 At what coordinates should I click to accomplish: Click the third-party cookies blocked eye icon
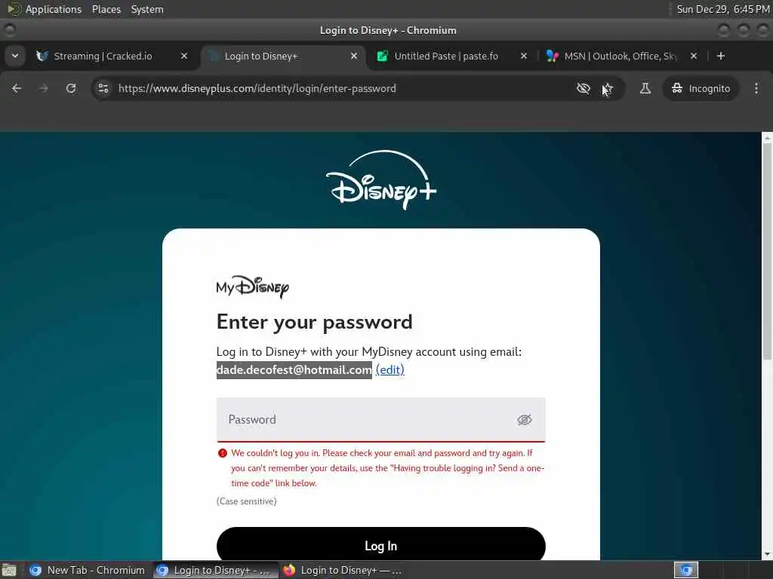(x=584, y=88)
